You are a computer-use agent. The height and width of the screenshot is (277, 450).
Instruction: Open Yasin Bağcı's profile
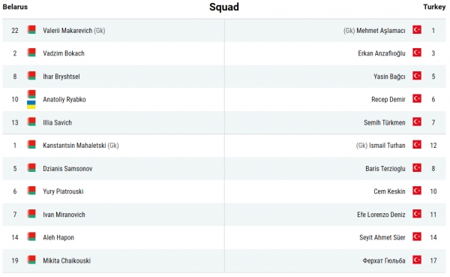pyautogui.click(x=389, y=77)
